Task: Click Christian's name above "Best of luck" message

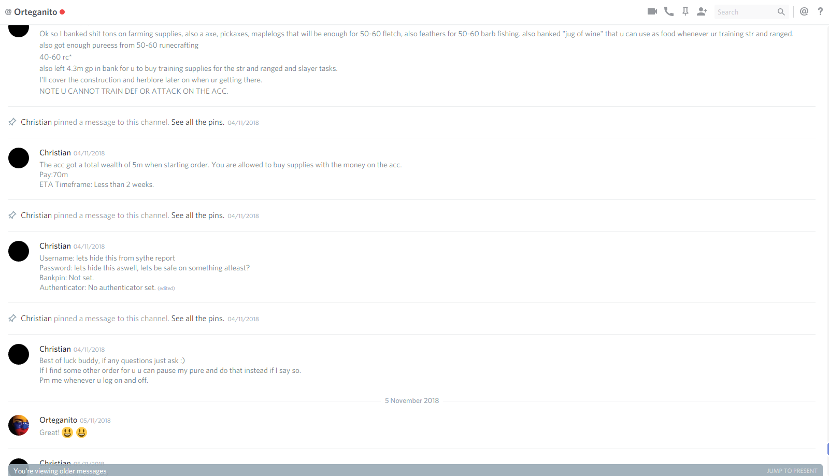Action: 55,349
